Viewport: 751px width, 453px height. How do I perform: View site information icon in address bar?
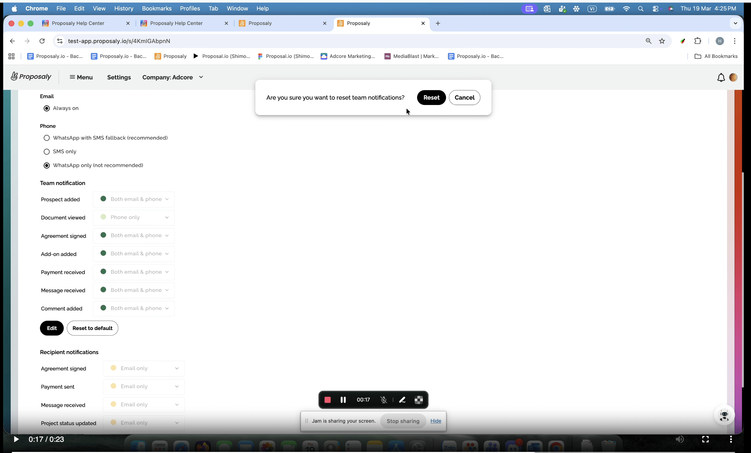60,41
